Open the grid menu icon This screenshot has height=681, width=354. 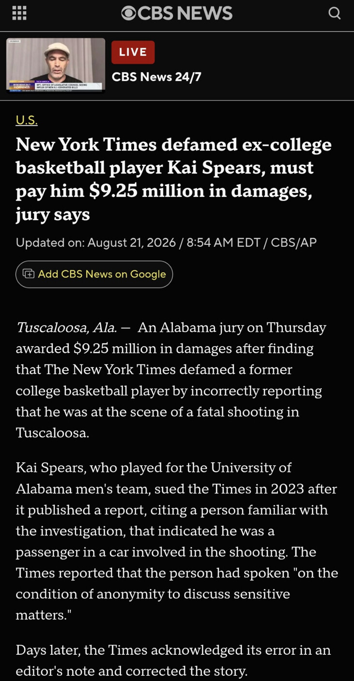click(19, 13)
